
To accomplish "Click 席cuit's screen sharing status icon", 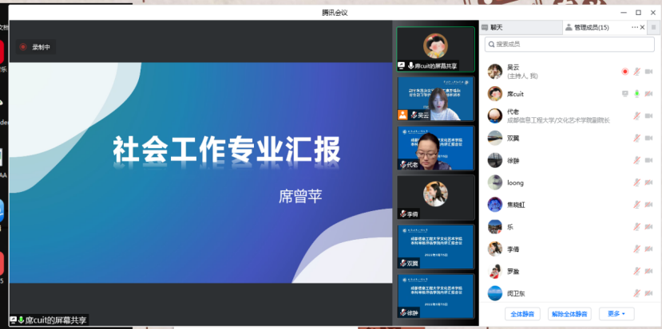I will click(x=625, y=94).
